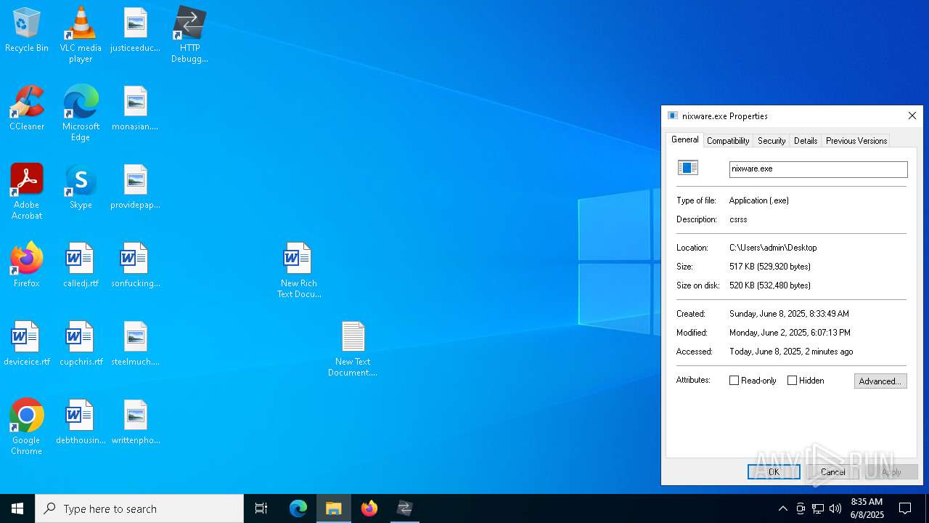This screenshot has width=929, height=523.
Task: Select the writtenpho image file icon
Action: coord(135,422)
